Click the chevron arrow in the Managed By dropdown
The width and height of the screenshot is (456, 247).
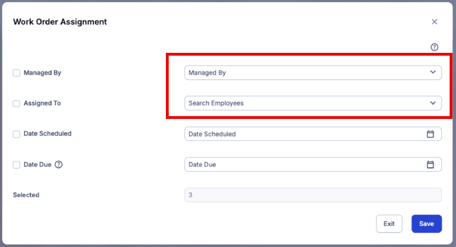coord(433,72)
